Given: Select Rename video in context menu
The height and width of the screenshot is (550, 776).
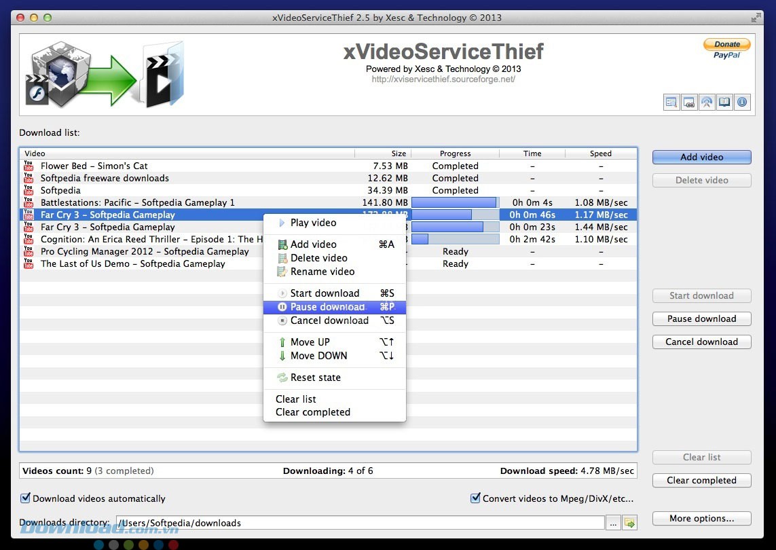Looking at the screenshot, I should 322,272.
